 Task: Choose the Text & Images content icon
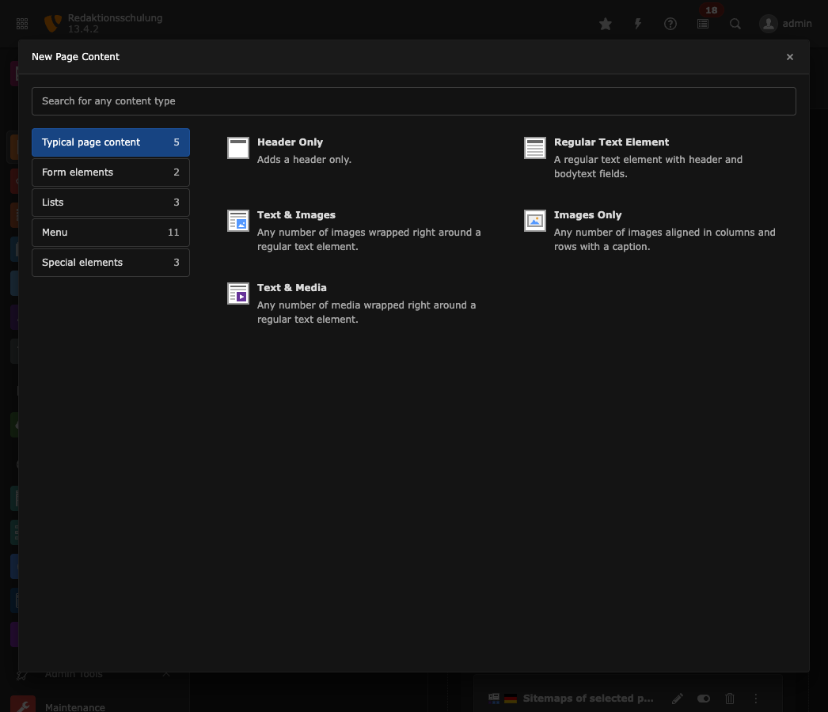pos(238,221)
